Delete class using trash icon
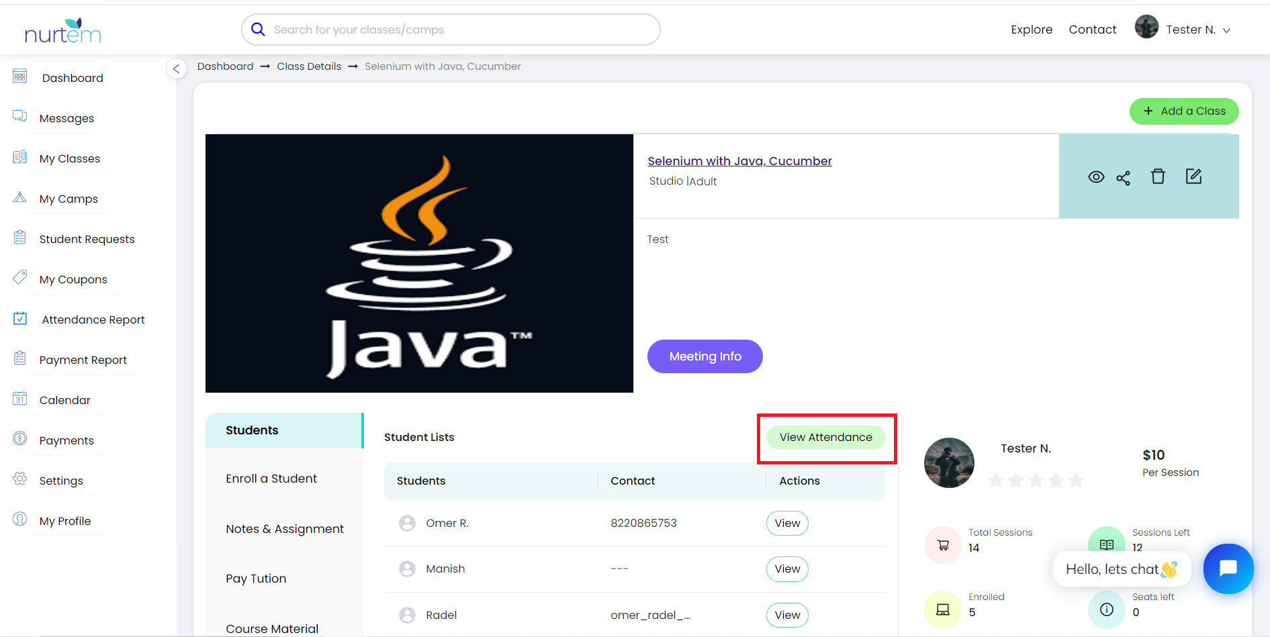The width and height of the screenshot is (1270, 637). pyautogui.click(x=1158, y=177)
